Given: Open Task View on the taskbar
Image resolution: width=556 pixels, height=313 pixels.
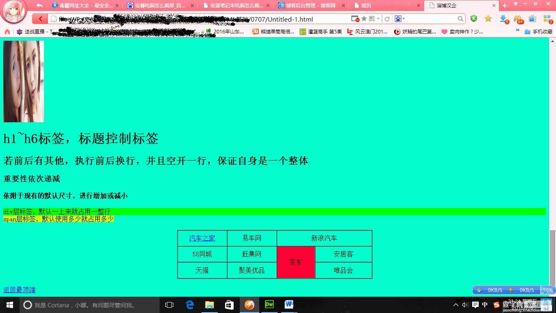Looking at the screenshot, I should 169,305.
